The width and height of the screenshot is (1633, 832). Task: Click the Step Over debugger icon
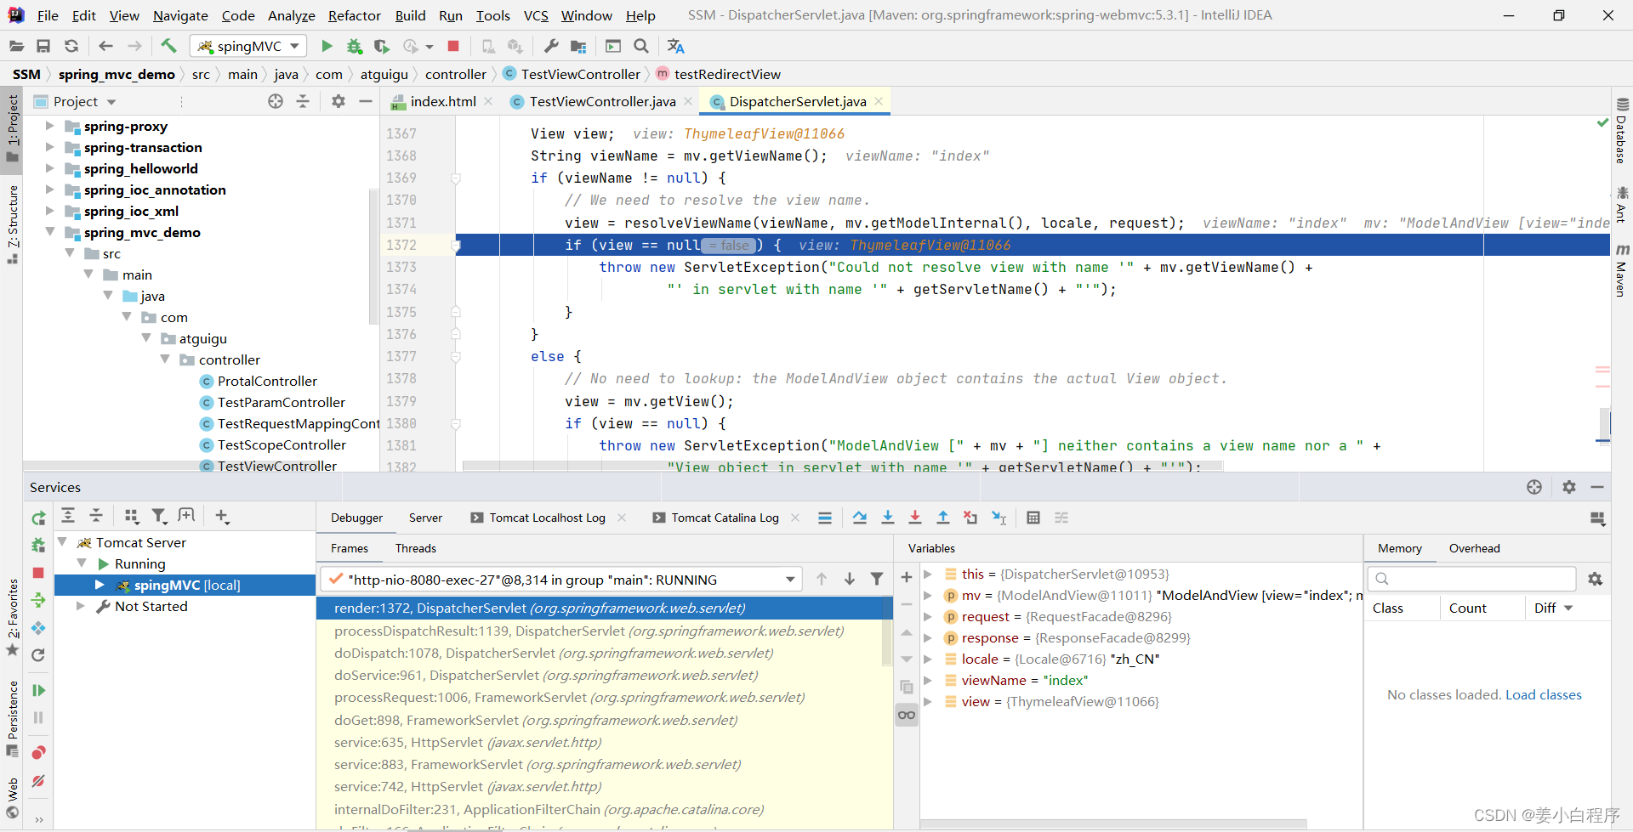click(860, 518)
